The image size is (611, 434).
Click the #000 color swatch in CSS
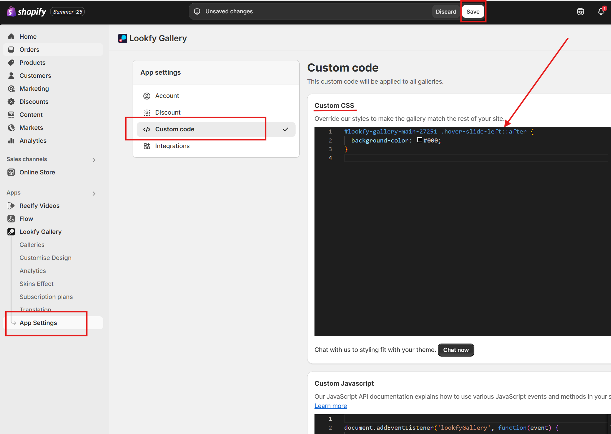pyautogui.click(x=420, y=140)
